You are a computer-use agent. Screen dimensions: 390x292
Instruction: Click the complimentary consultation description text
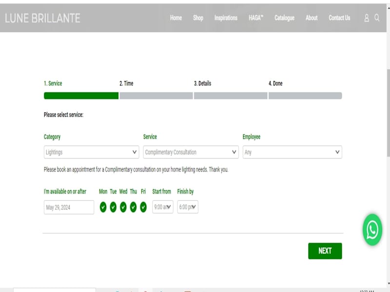point(136,169)
